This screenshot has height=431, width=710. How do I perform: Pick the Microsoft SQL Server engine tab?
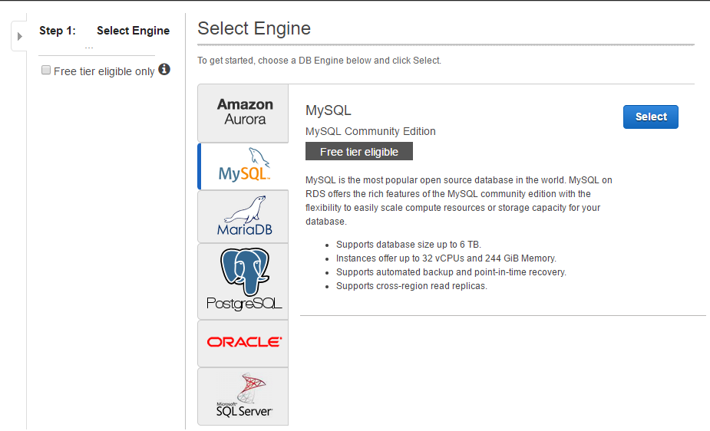243,396
